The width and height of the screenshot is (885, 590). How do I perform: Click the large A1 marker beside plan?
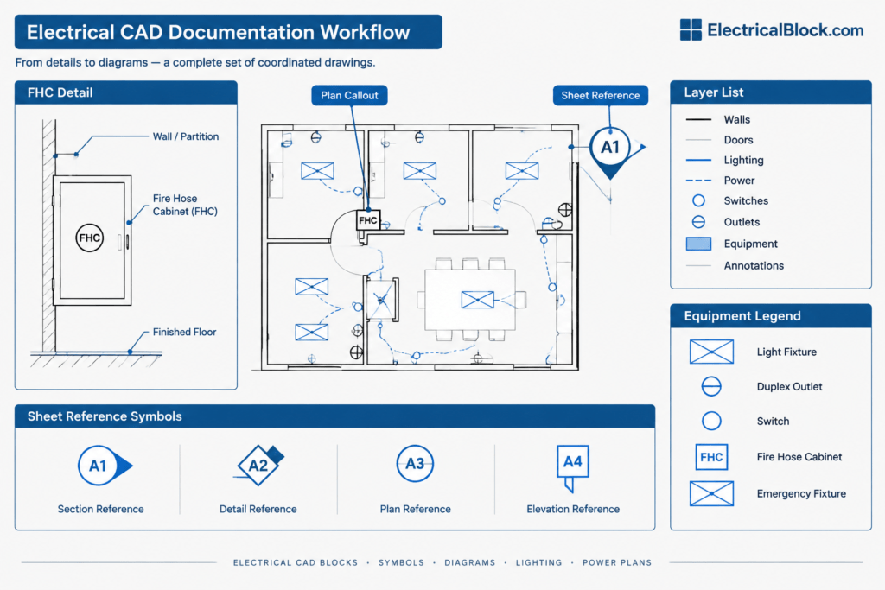tap(610, 148)
